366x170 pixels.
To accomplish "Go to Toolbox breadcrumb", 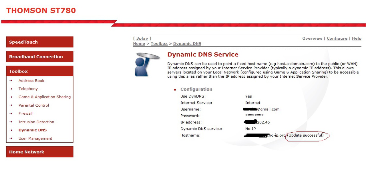I will (159, 44).
